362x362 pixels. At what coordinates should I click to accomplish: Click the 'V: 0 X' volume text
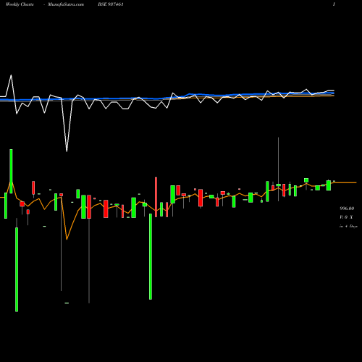pos(346,217)
